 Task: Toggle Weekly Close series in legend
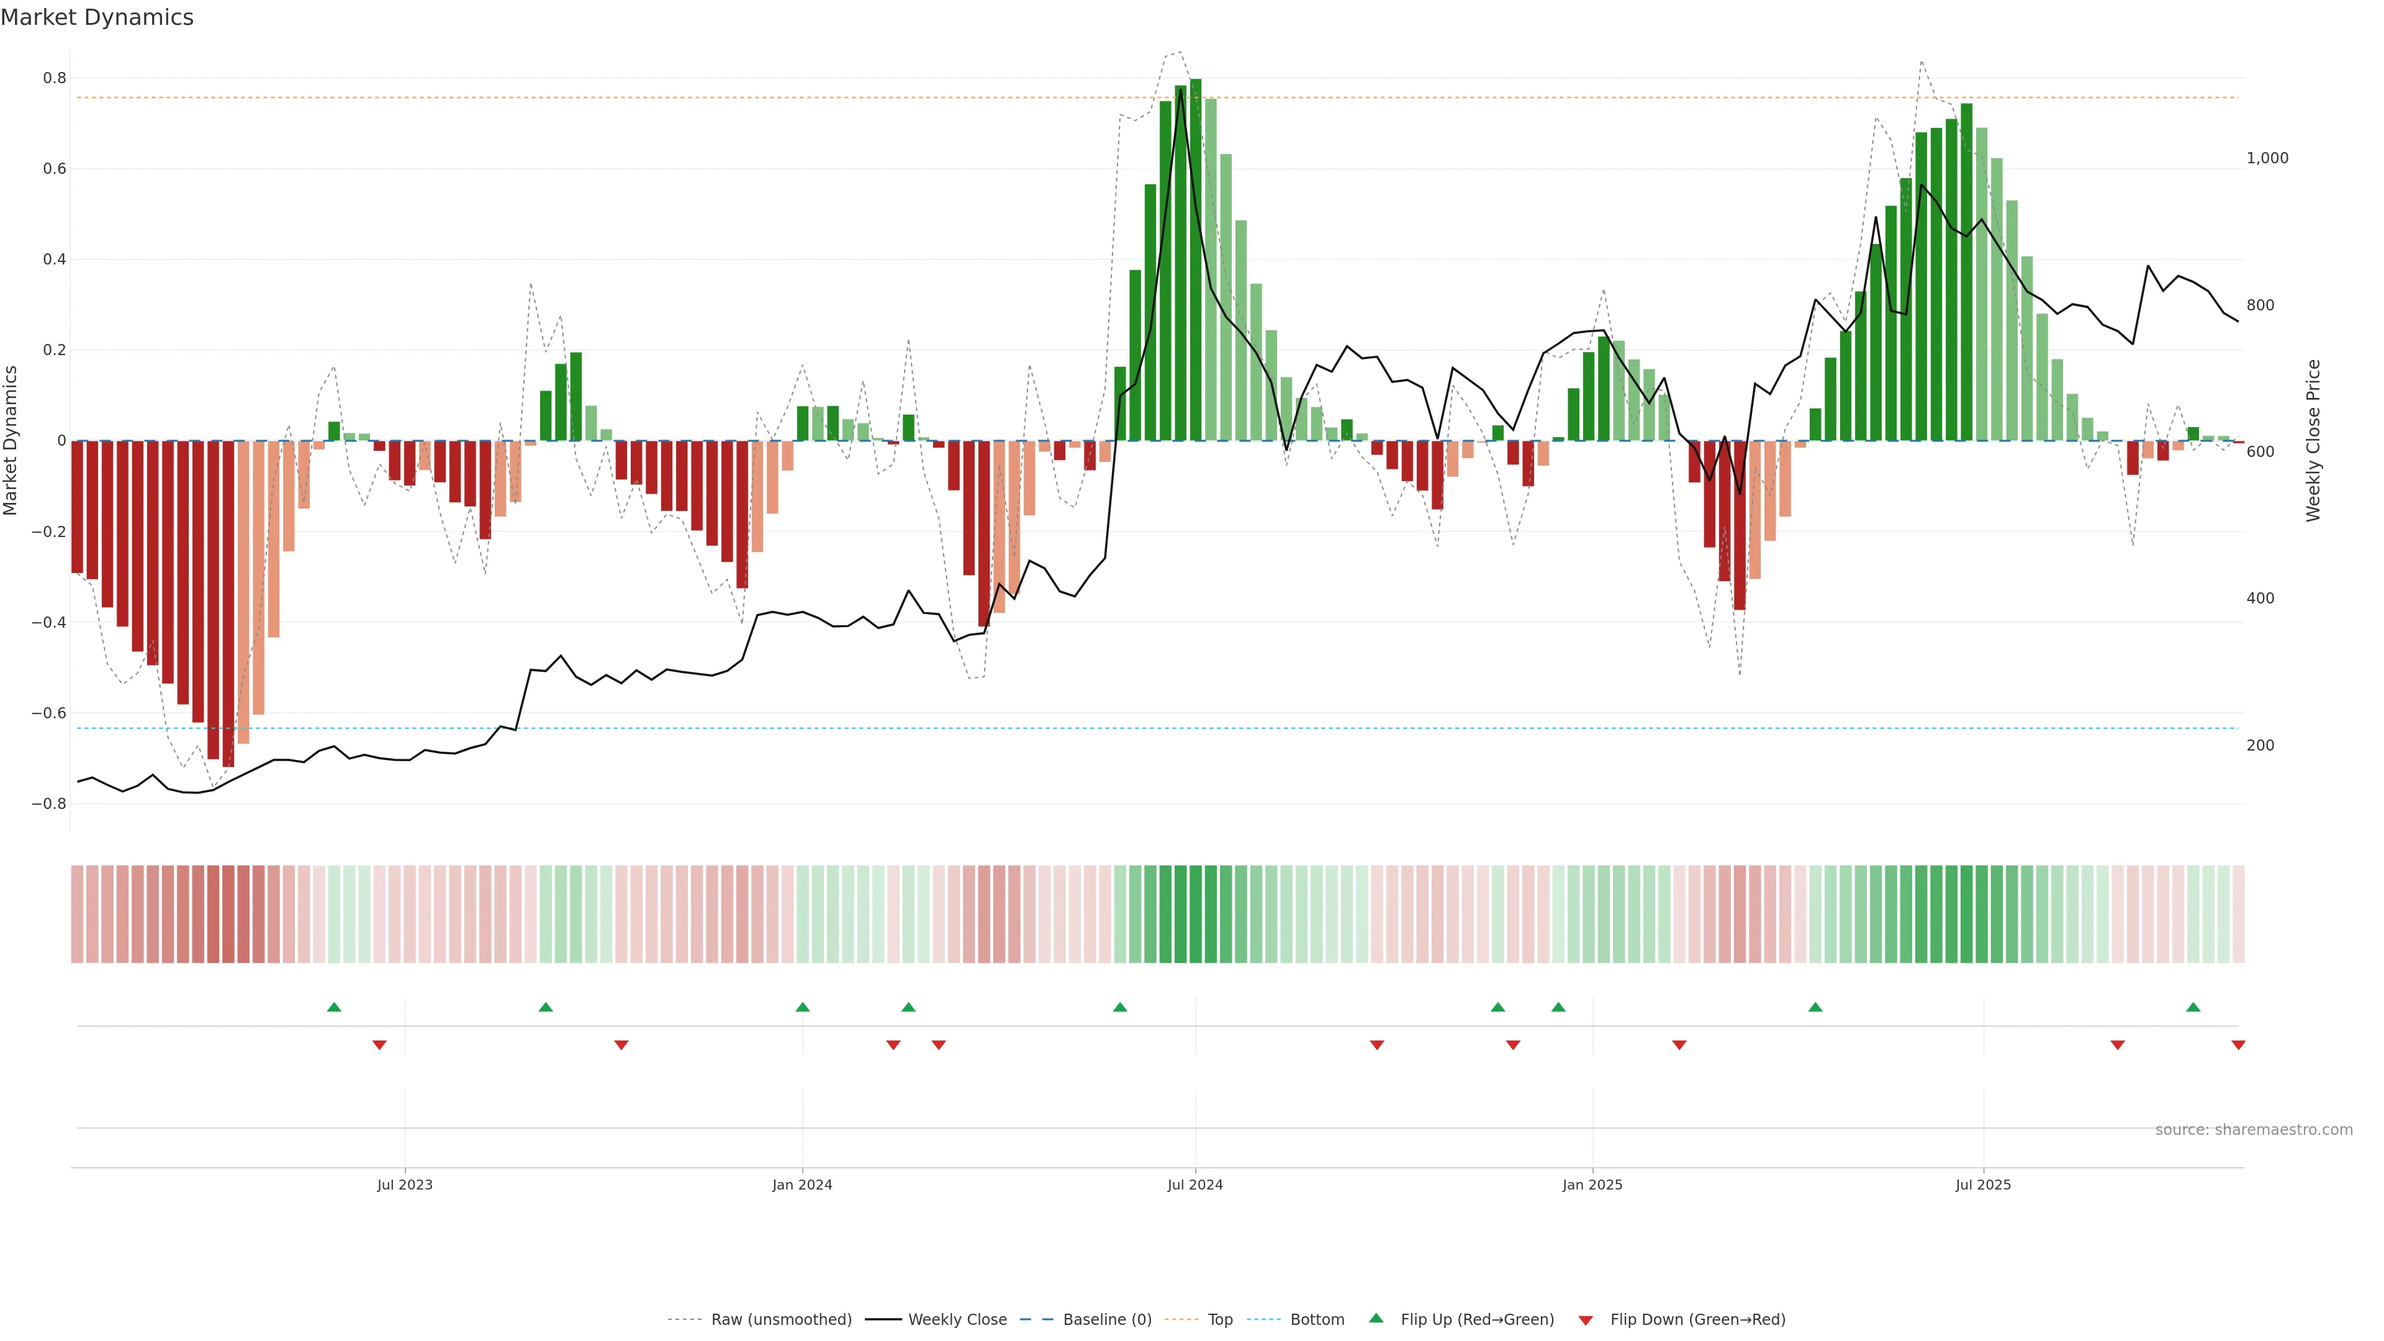(957, 1319)
